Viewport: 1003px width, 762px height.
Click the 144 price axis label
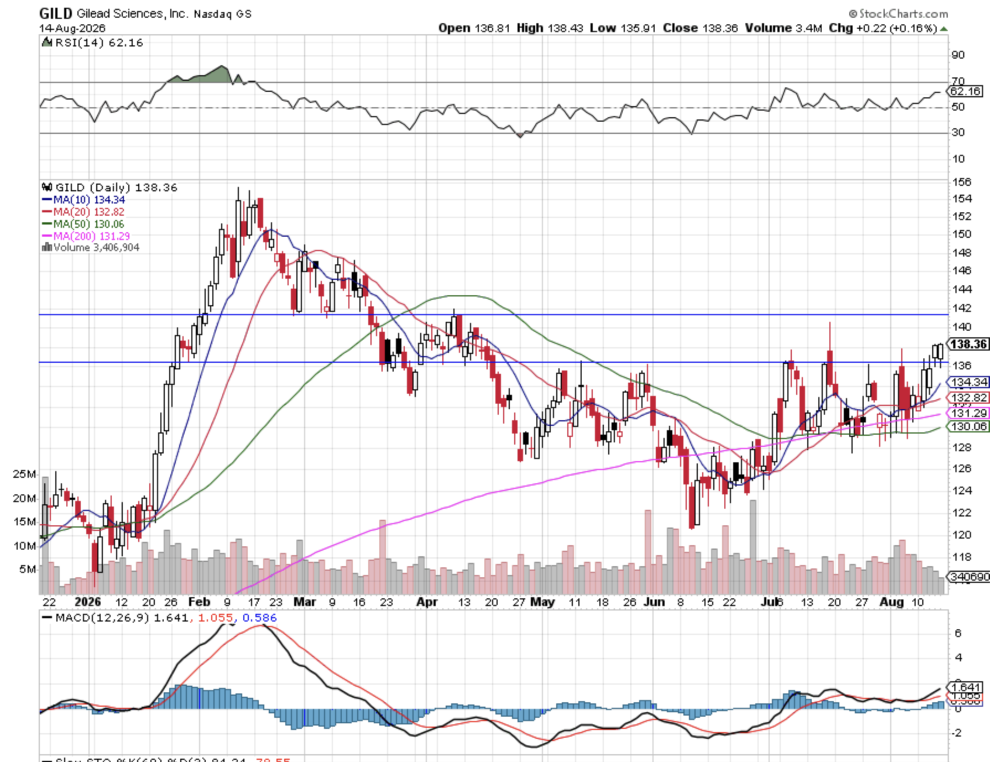pos(962,289)
